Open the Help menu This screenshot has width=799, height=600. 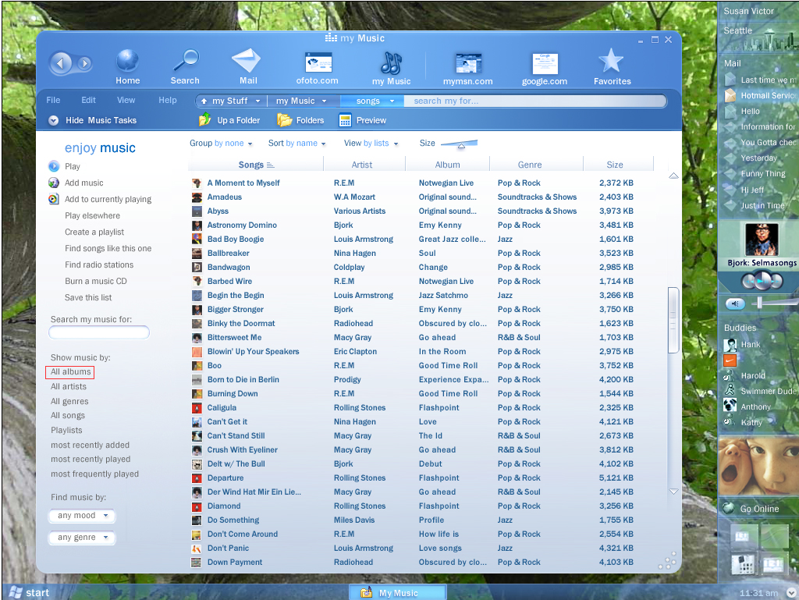tap(167, 100)
